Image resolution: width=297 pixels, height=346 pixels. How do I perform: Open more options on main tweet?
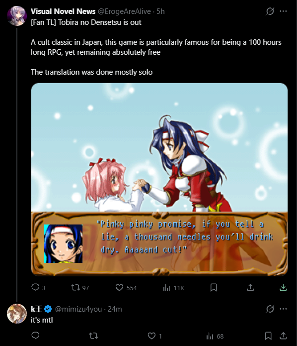click(283, 11)
